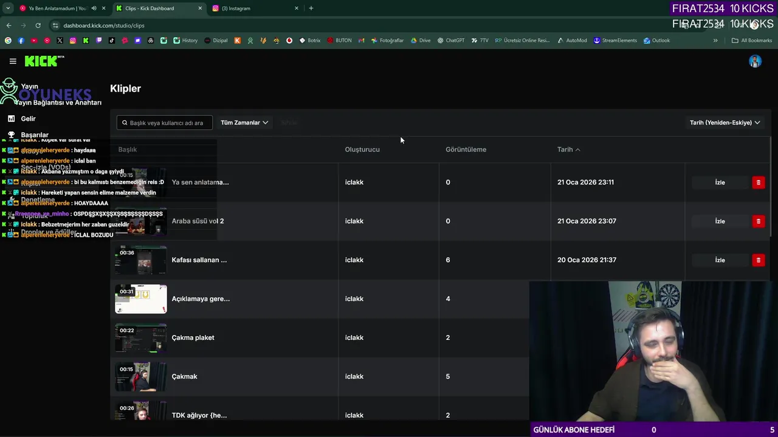This screenshot has height=437, width=778.
Task: Reload the page with the browser refresh button
Action: point(38,25)
